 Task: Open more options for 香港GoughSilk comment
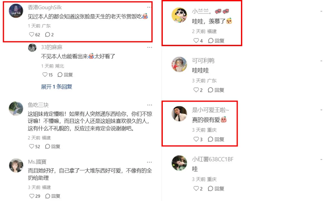click(149, 7)
